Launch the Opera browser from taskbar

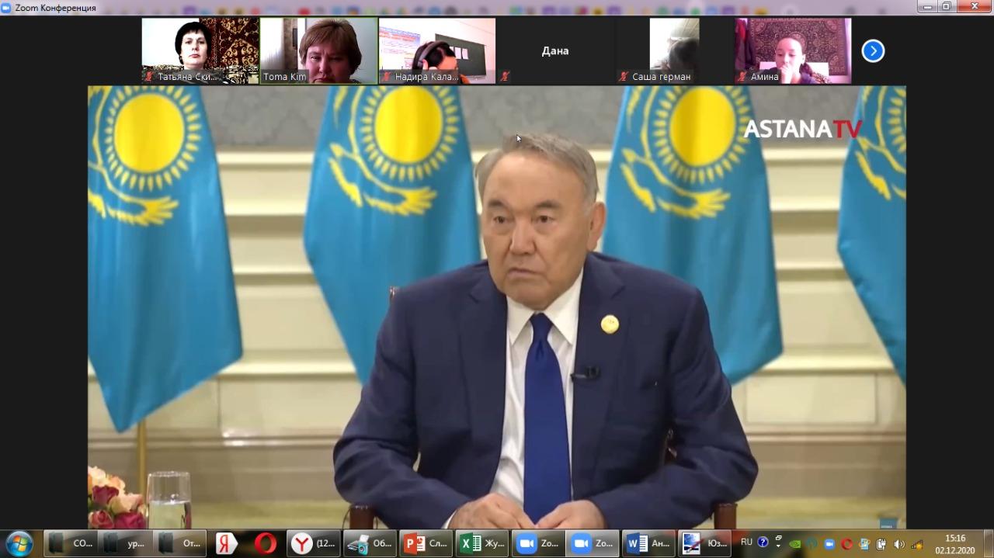pyautogui.click(x=265, y=543)
